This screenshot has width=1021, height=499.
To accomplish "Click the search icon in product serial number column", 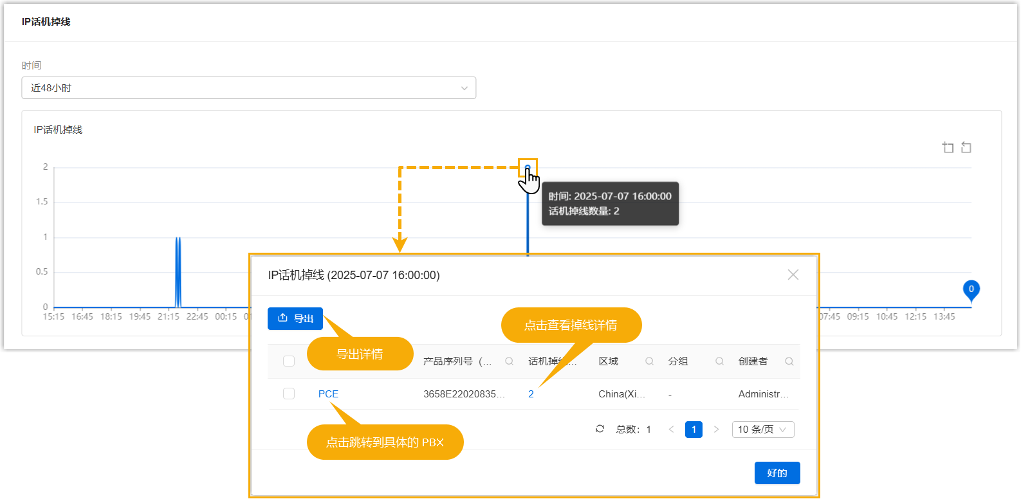I will point(509,361).
